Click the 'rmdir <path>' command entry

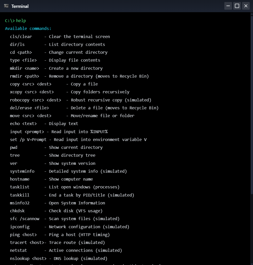pyautogui.click(x=25, y=76)
